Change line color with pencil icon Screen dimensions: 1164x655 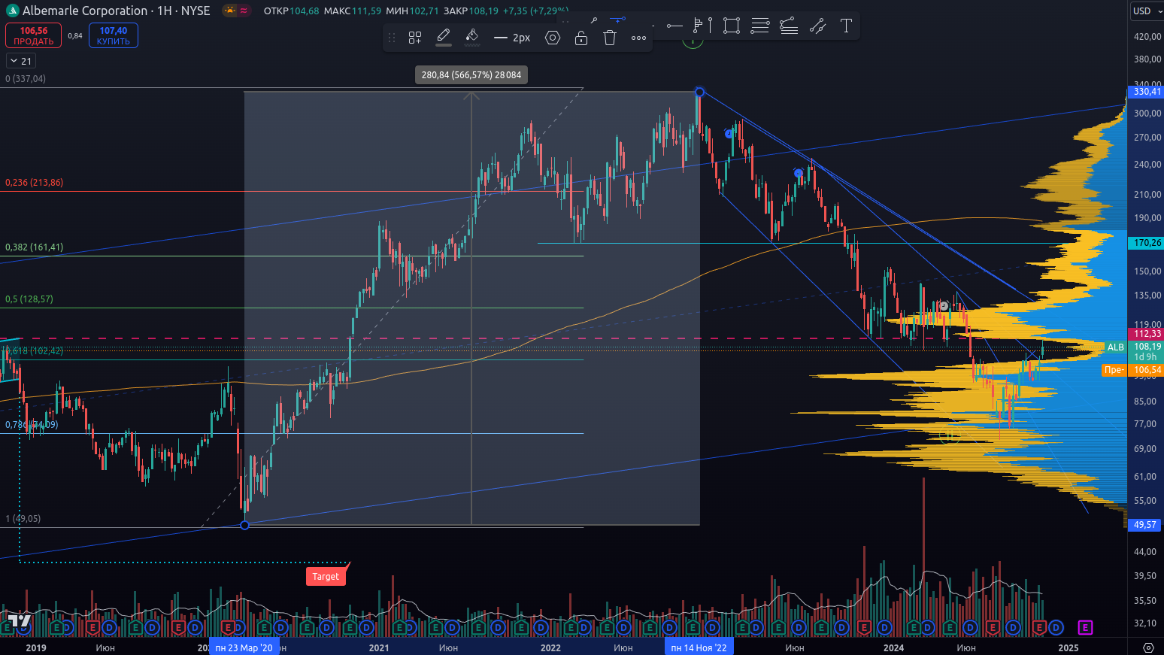444,36
